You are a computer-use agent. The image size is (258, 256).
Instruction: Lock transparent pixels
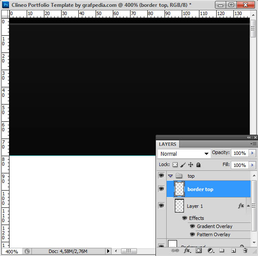(175, 165)
